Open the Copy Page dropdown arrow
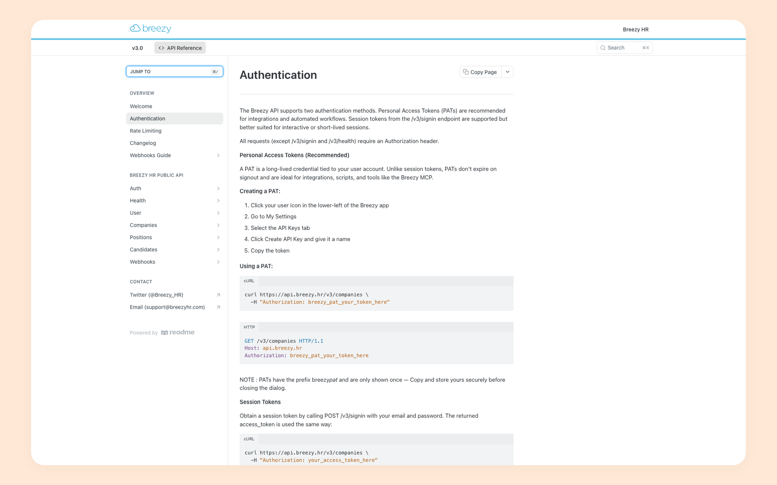 pyautogui.click(x=507, y=72)
